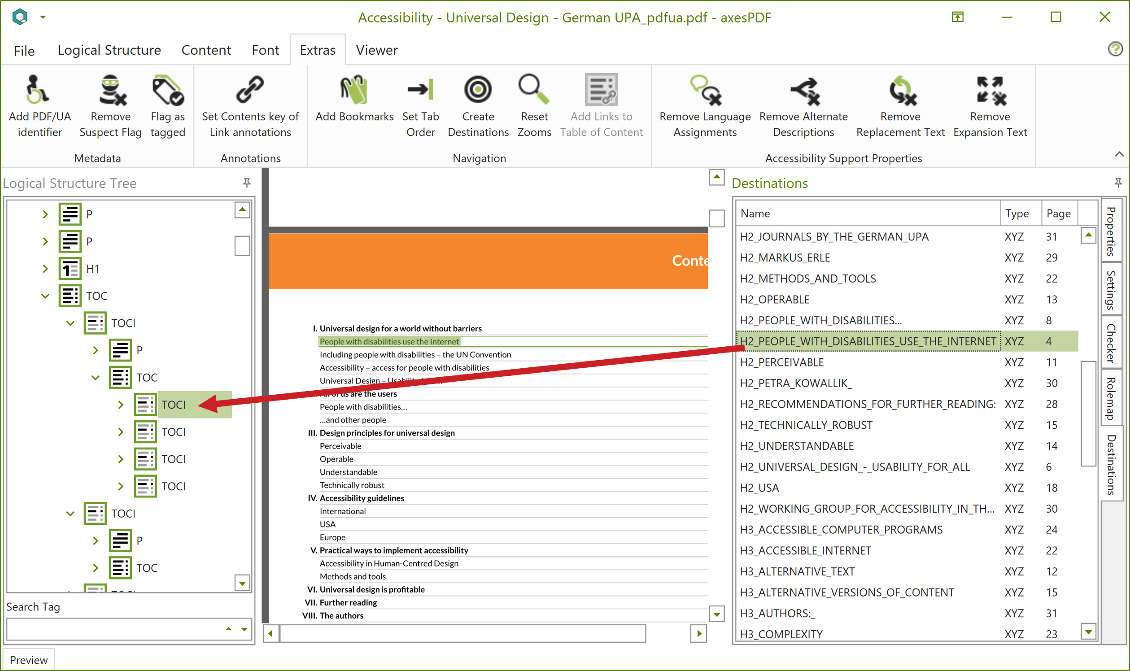The width and height of the screenshot is (1130, 671).
Task: Click 'Technically robust' document entry
Action: [x=352, y=485]
